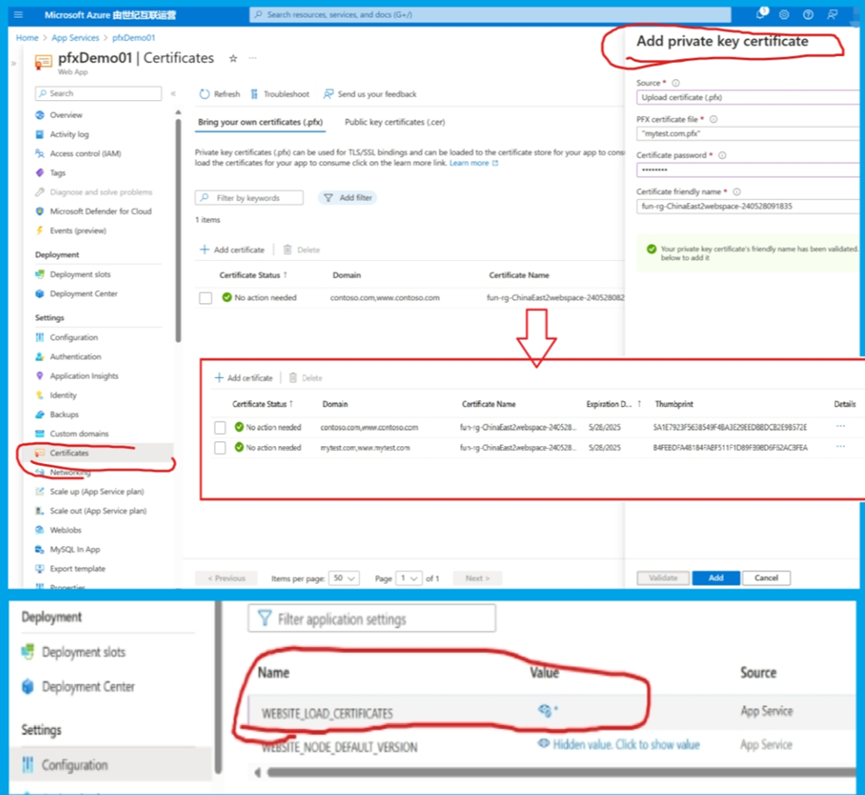Viewport: 865px width, 795px height.
Task: Select the mytest.com certificate checkbox
Action: [220, 448]
